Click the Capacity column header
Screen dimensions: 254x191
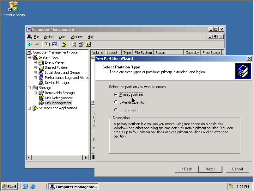pyautogui.click(x=192, y=53)
